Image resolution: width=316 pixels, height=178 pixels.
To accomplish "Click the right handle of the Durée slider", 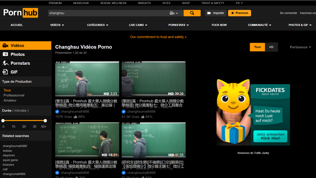I will (45, 121).
